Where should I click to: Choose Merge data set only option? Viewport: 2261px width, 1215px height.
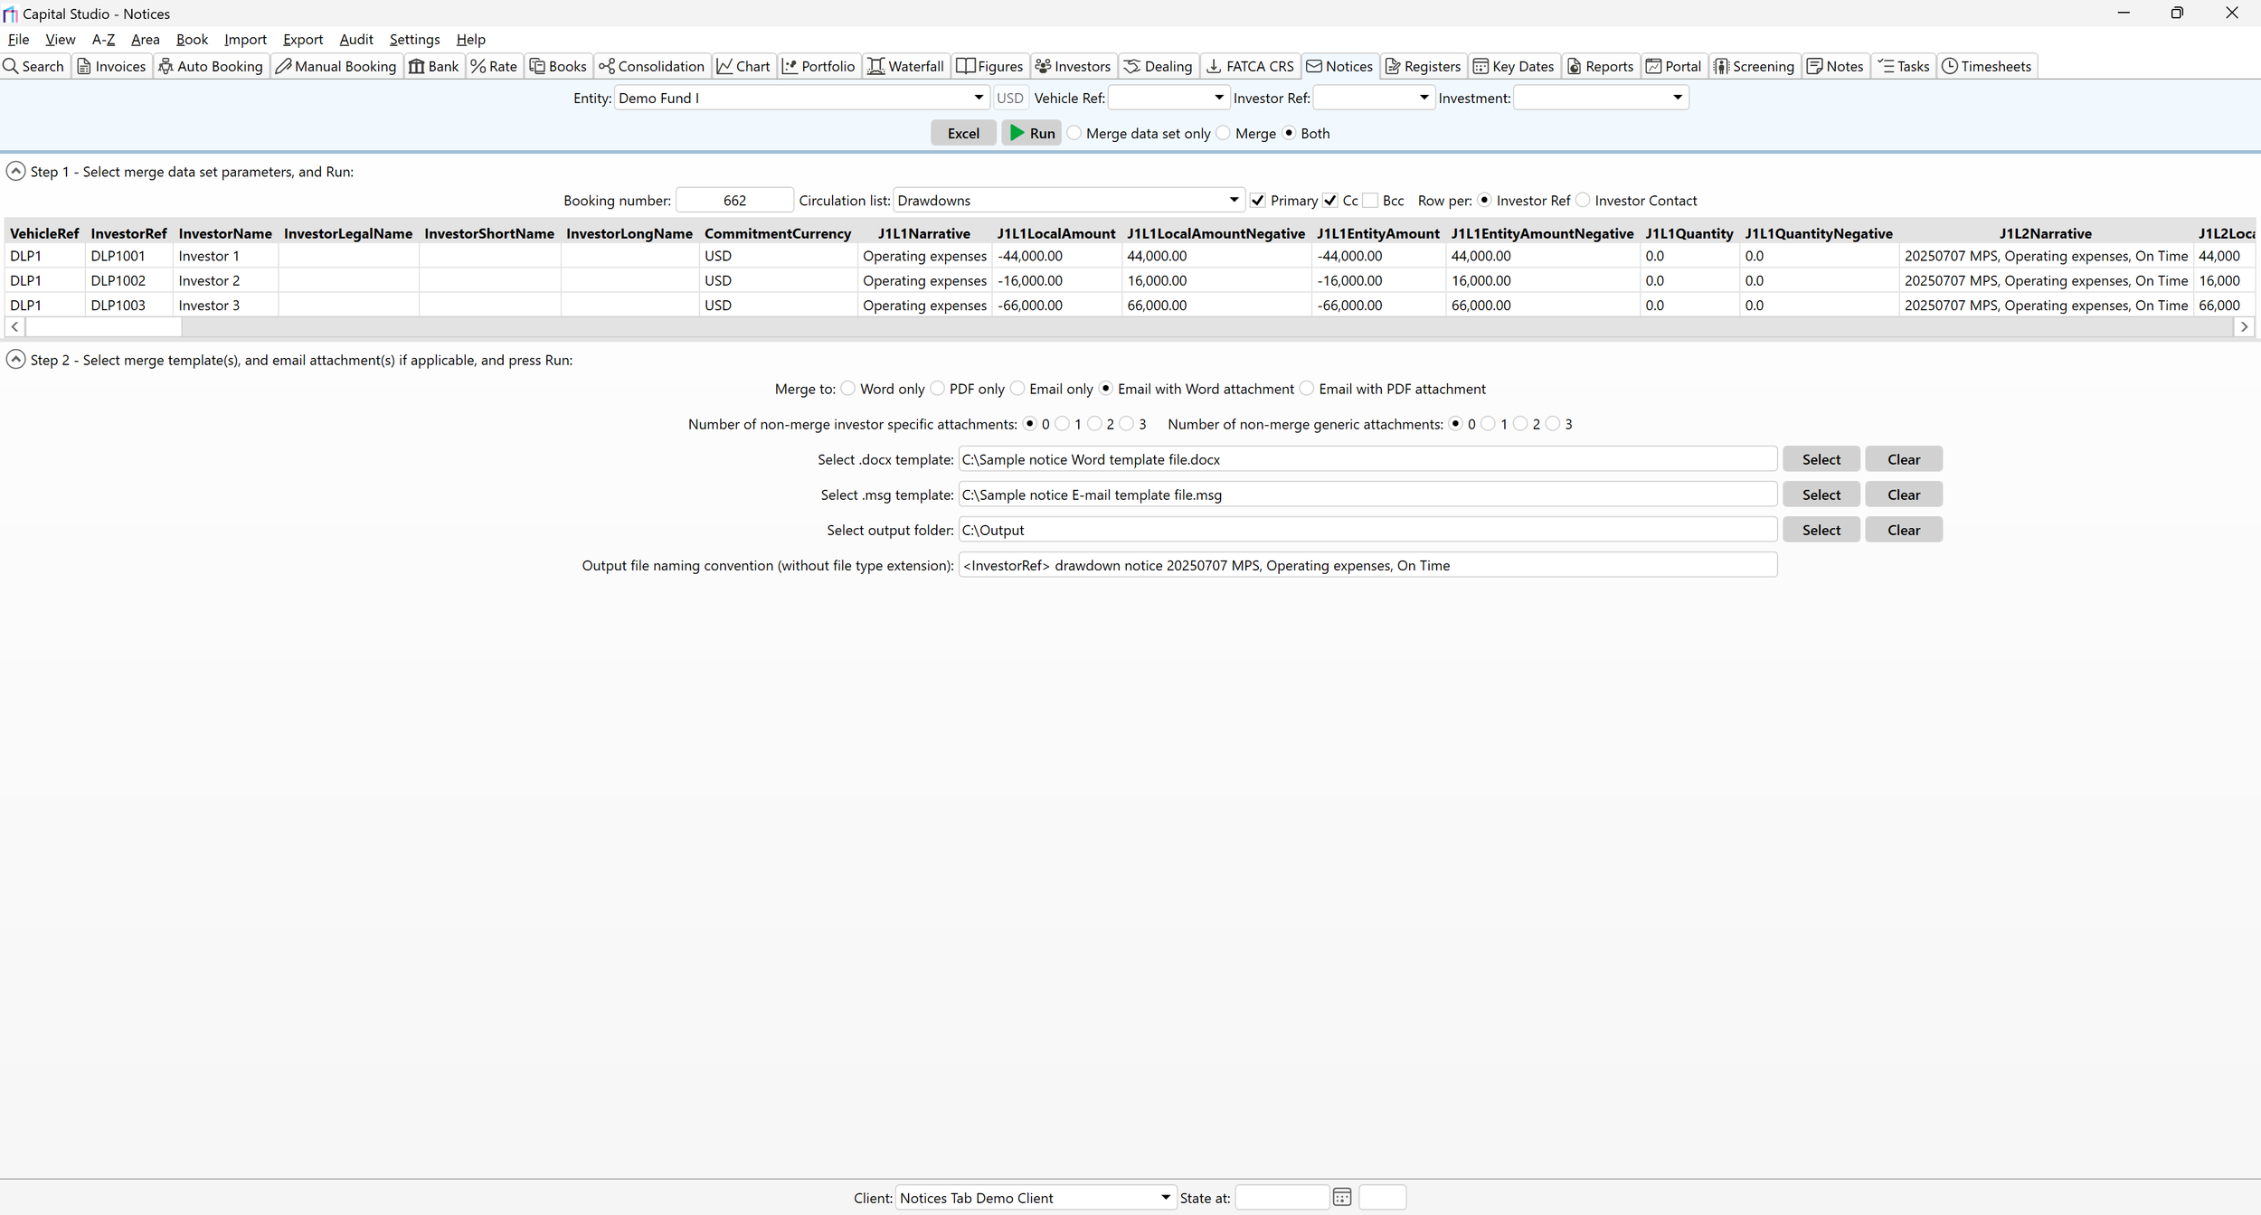click(1074, 133)
